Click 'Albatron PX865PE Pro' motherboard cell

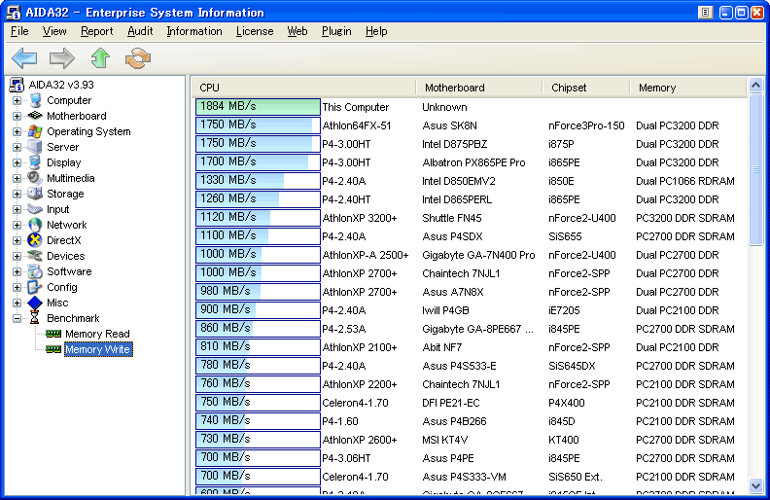tap(473, 162)
